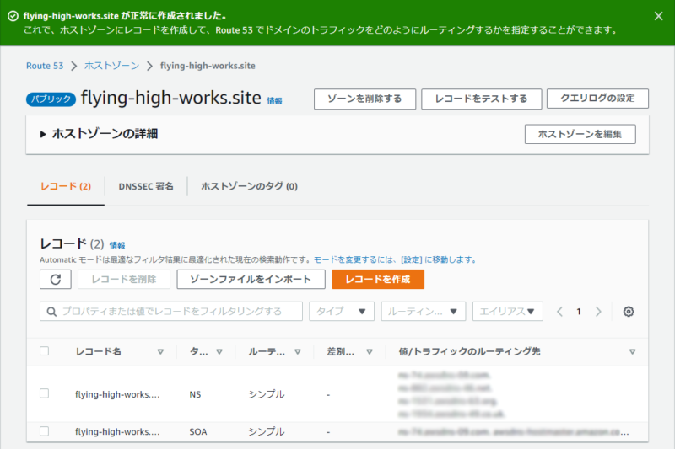
Task: Click the NS type cell
Action: (195, 394)
